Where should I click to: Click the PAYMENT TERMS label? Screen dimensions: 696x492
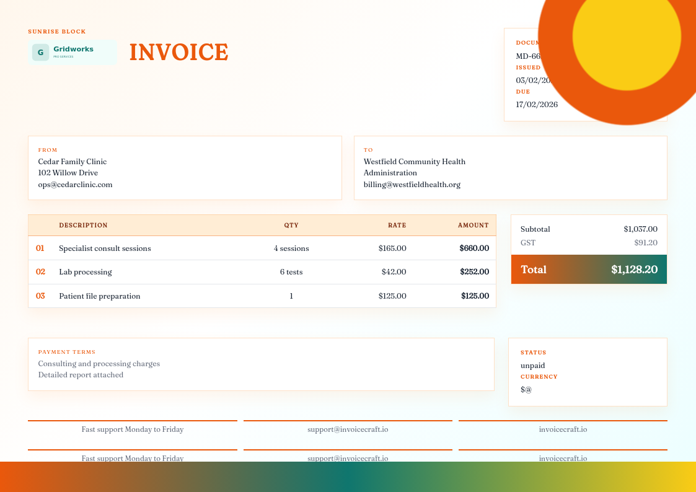coord(66,352)
